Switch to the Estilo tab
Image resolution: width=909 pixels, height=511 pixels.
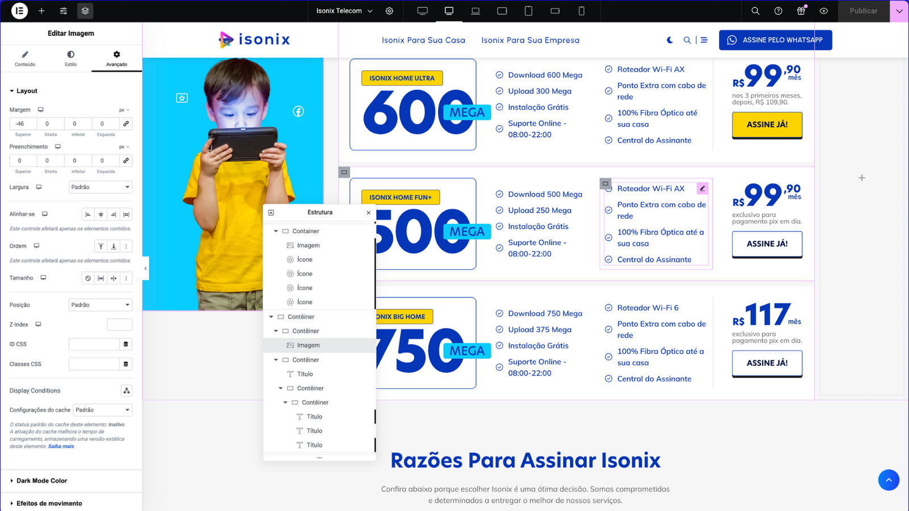pyautogui.click(x=70, y=58)
